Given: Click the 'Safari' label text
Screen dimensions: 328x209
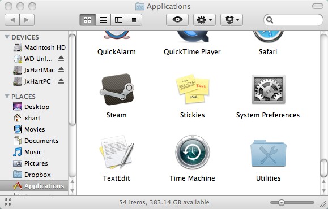Looking at the screenshot, I should pos(268,52).
